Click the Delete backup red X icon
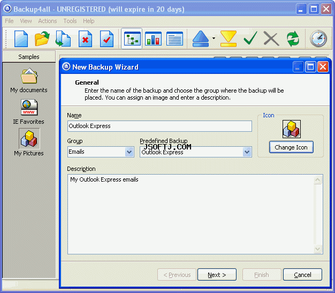Screen dimensions: 335x293 [85, 39]
